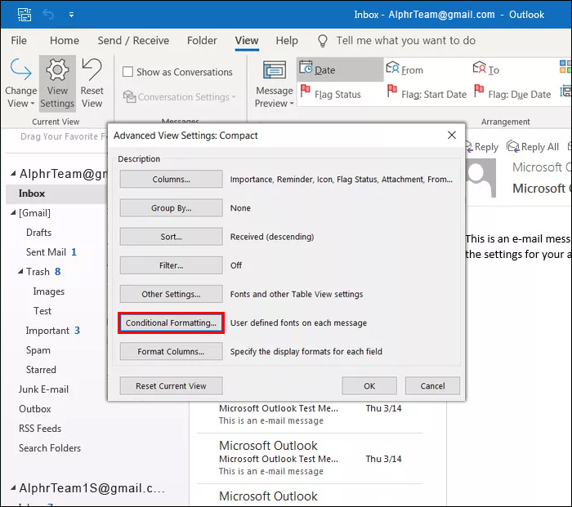The image size is (572, 507).
Task: Open the Drafts folder
Action: tap(38, 232)
